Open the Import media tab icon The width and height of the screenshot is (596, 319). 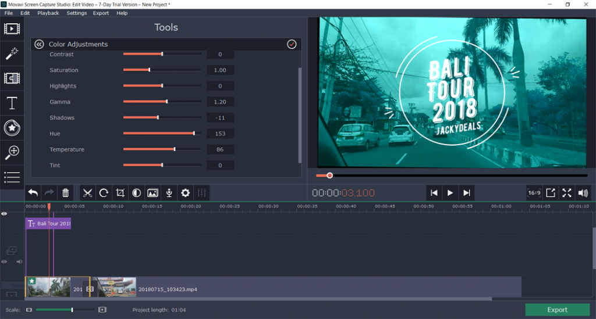click(12, 29)
